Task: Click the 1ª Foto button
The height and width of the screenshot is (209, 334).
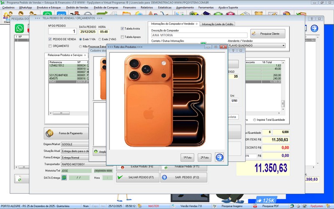Action: tap(187, 158)
